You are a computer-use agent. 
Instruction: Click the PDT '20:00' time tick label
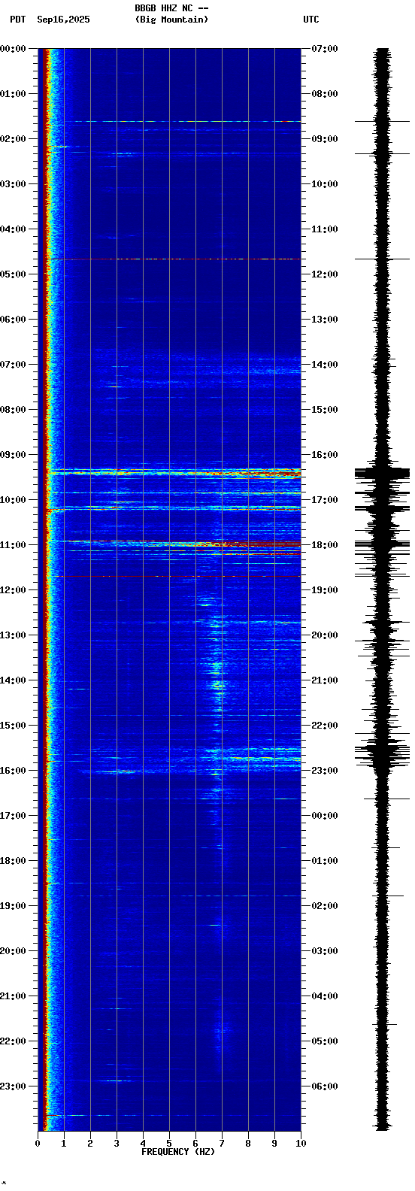[x=13, y=951]
